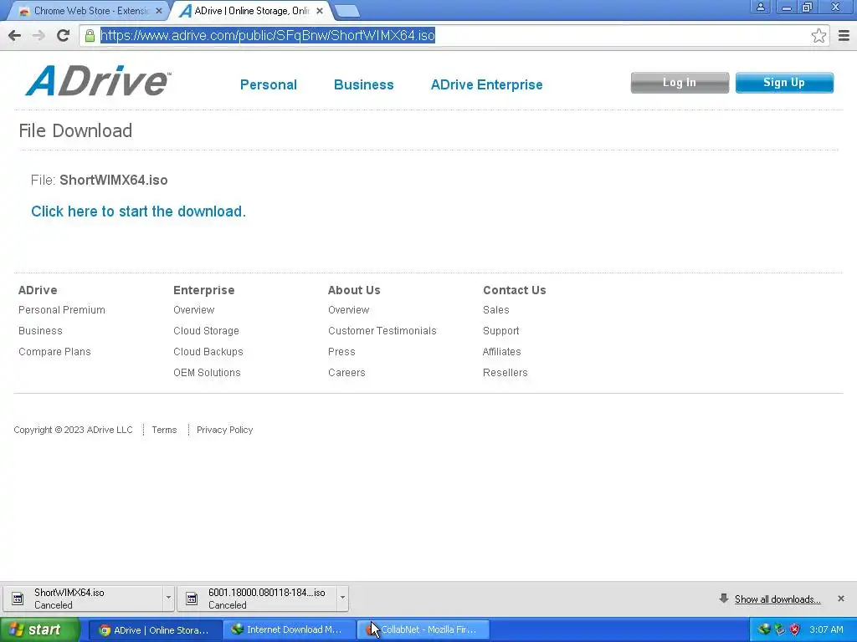Open About Us Overview link

click(x=349, y=310)
